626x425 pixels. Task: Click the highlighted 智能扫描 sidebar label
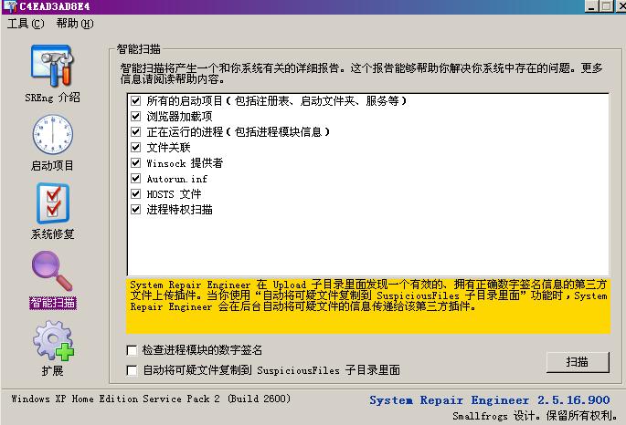(53, 303)
